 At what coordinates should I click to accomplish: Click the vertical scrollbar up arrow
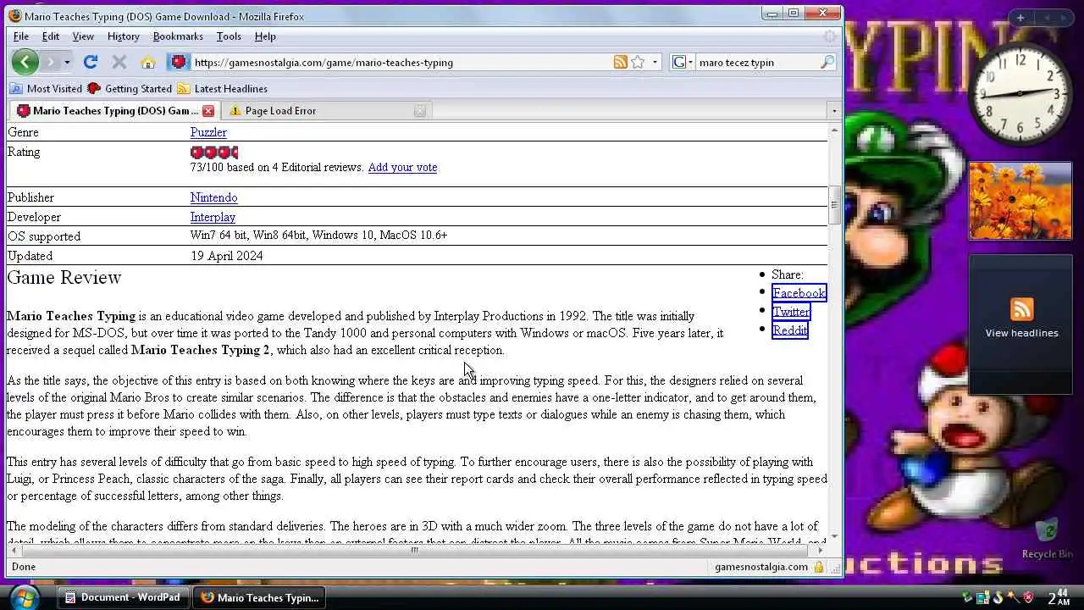(x=834, y=130)
